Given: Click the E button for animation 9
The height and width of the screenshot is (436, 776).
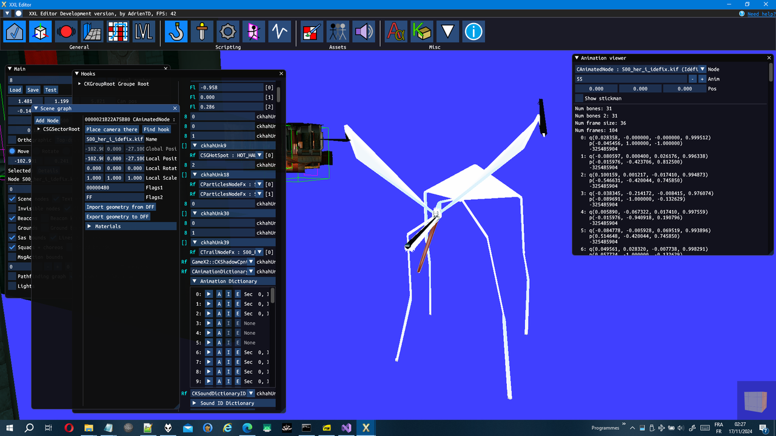Looking at the screenshot, I should 238,381.
